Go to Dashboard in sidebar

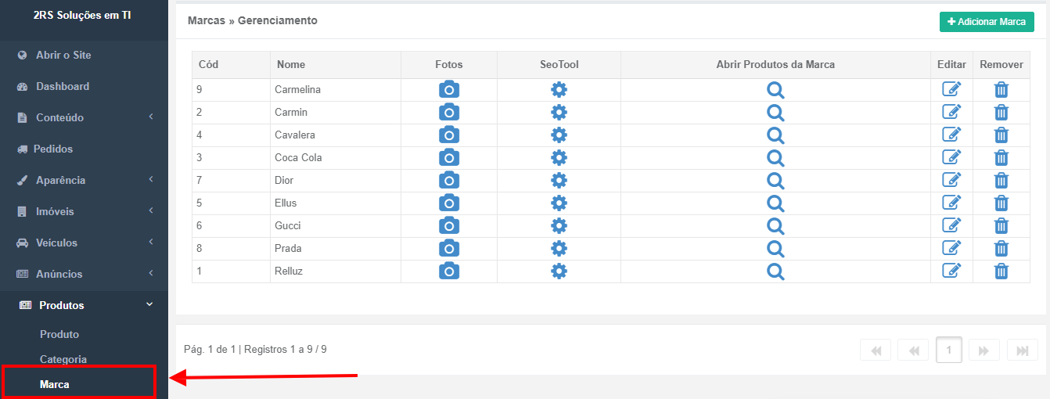[84, 86]
